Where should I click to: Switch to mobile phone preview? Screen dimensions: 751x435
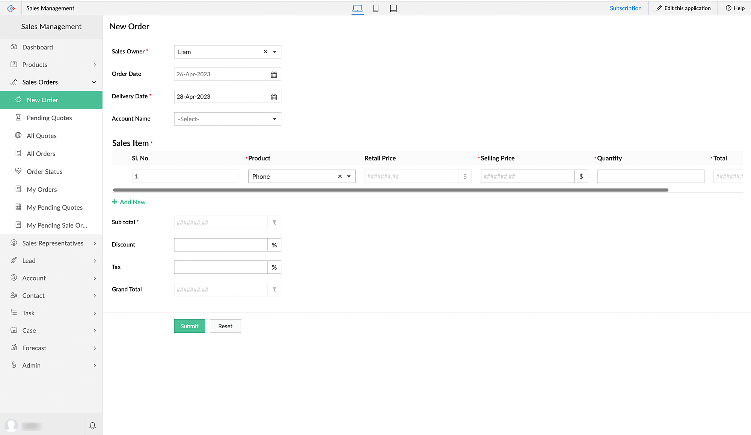pos(375,8)
